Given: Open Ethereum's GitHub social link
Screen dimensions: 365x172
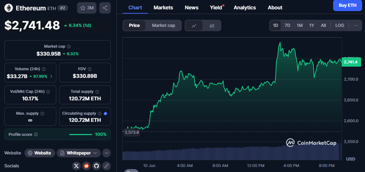Looking at the screenshot, I should [96, 166].
